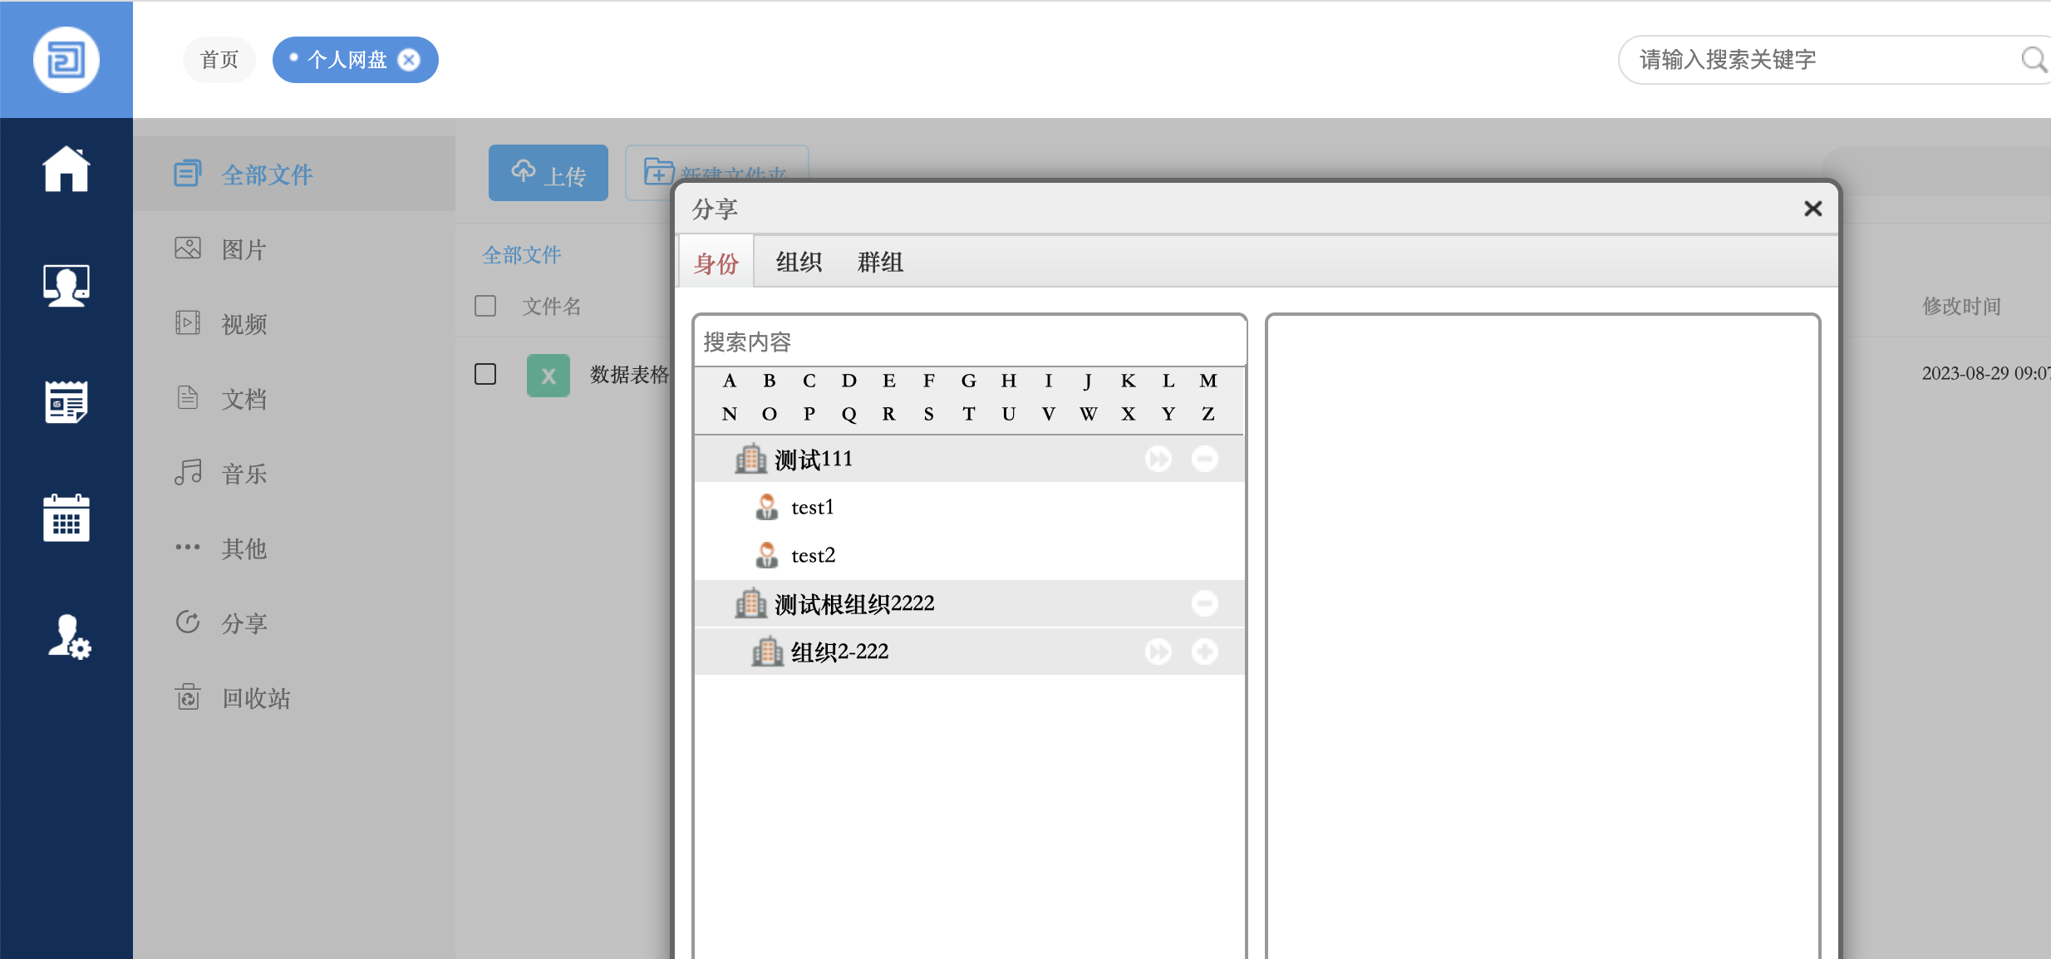This screenshot has width=2051, height=959.
Task: Close the 分享 dialog
Action: 1812,209
